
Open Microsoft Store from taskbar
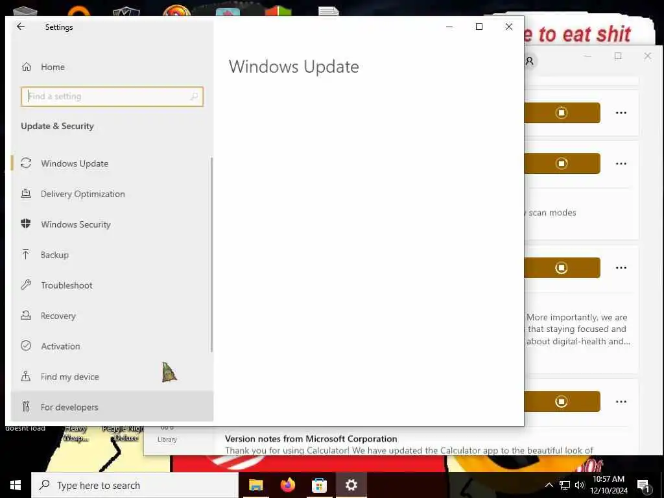(319, 485)
